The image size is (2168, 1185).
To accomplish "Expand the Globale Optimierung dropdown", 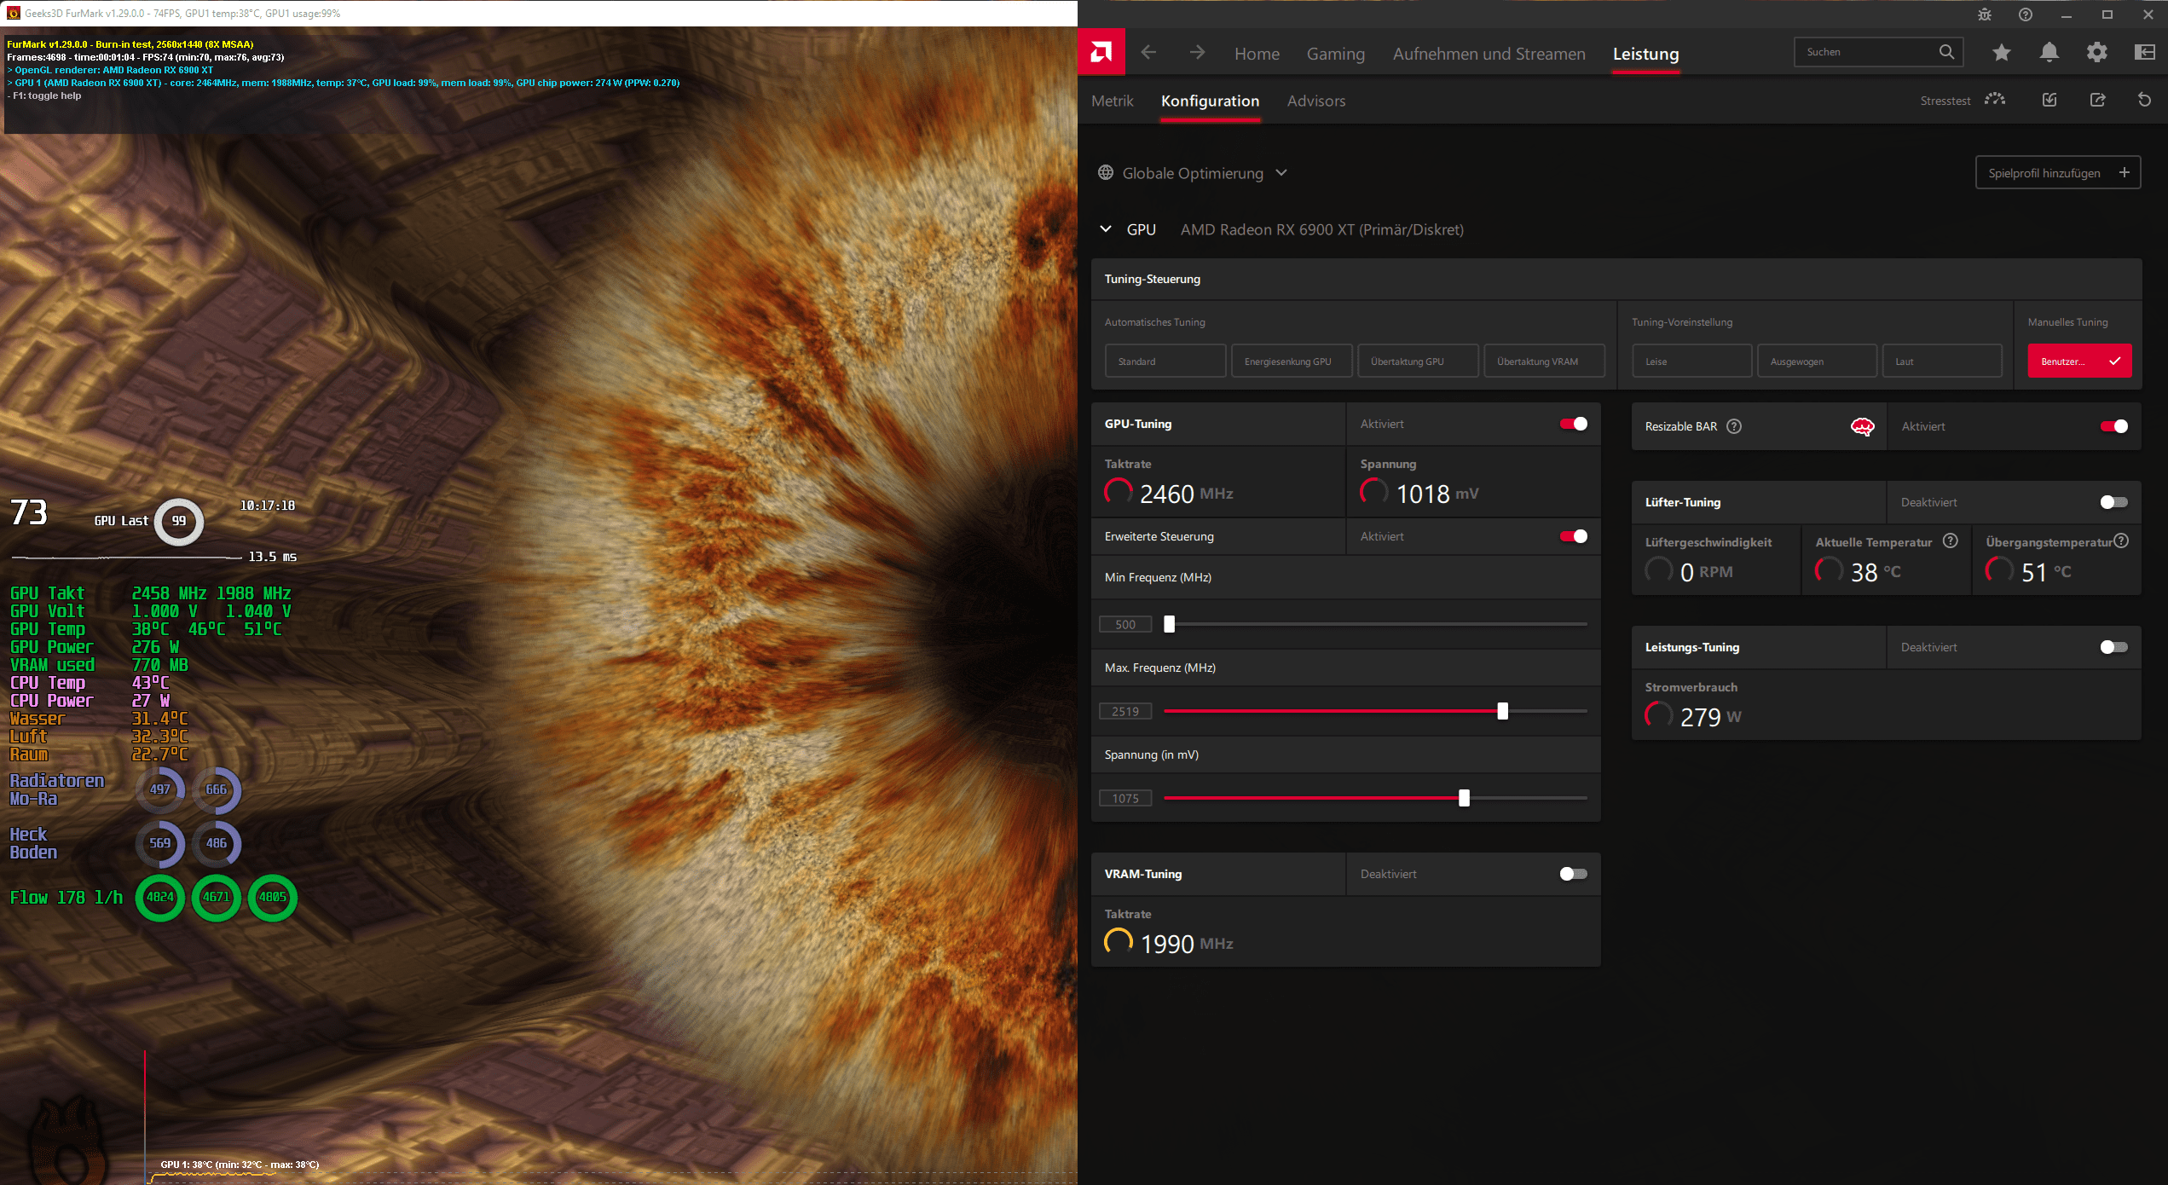I will tap(1281, 172).
